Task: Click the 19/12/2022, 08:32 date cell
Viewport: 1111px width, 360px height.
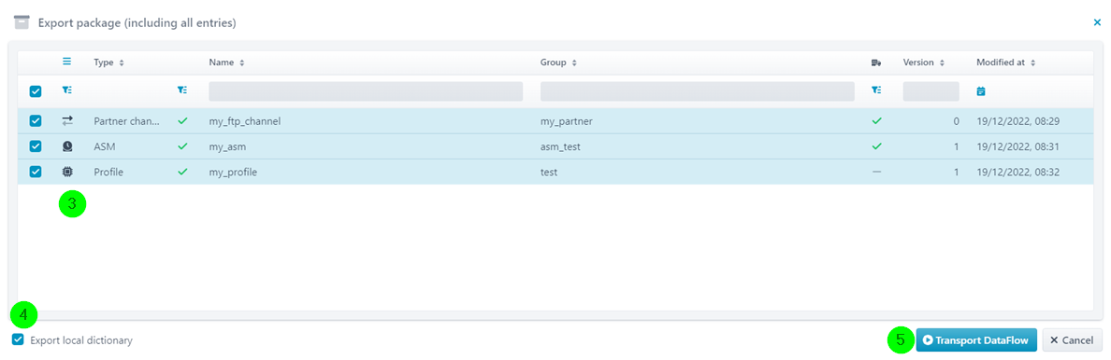Action: 1017,172
